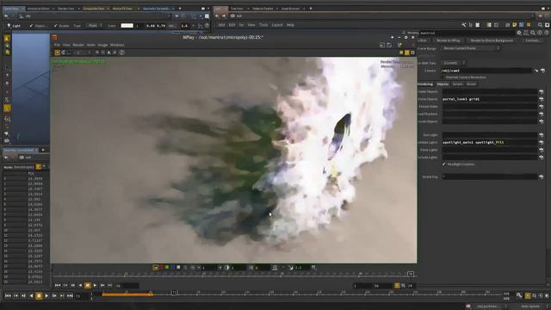Click the yellow sticky note icon in network toolbar
Screen dimensions: 551x310
515,25
